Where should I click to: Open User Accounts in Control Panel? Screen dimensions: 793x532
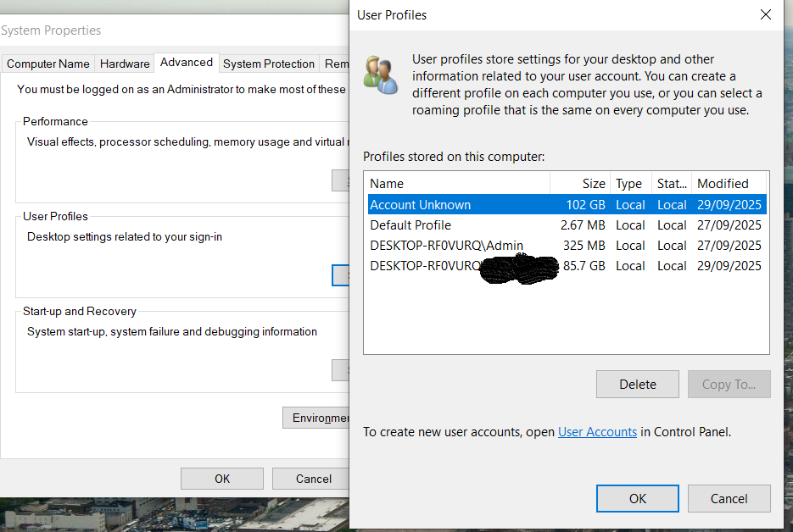pos(597,431)
